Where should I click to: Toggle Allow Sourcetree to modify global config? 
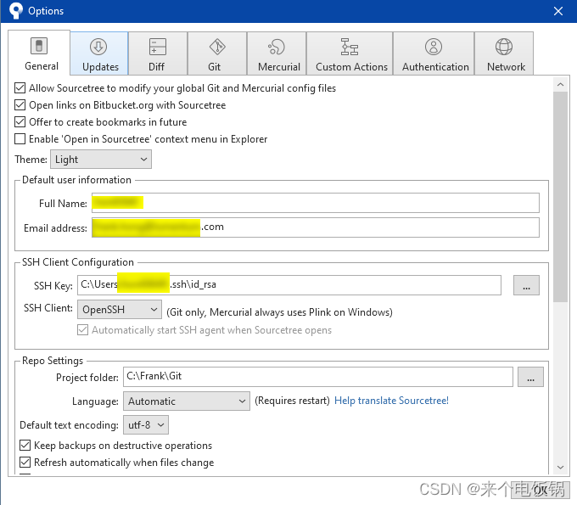[x=20, y=88]
